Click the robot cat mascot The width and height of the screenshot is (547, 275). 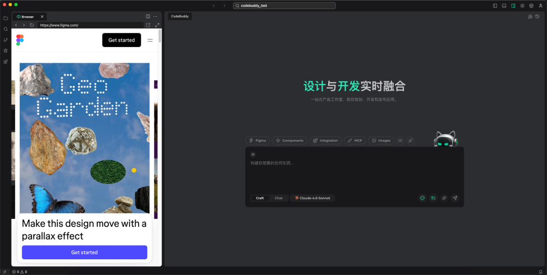446,139
